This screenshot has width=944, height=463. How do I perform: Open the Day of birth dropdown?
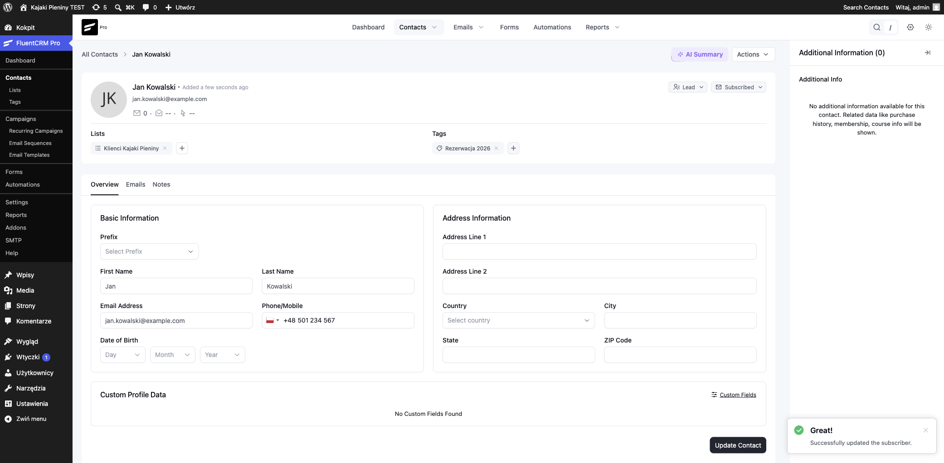[x=123, y=355]
